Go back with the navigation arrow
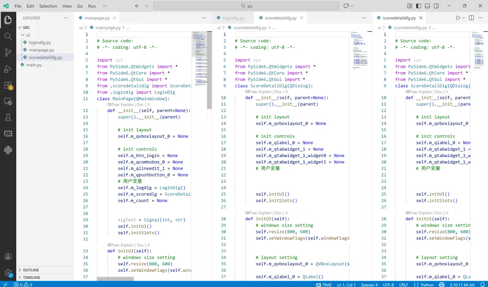 click(137, 6)
